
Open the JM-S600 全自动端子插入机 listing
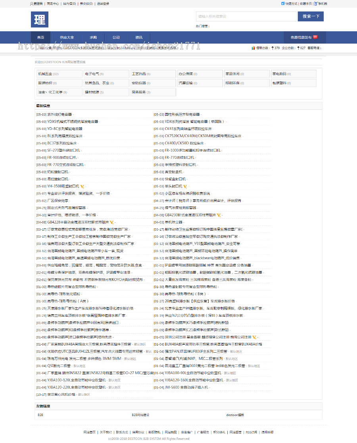(x=186, y=388)
